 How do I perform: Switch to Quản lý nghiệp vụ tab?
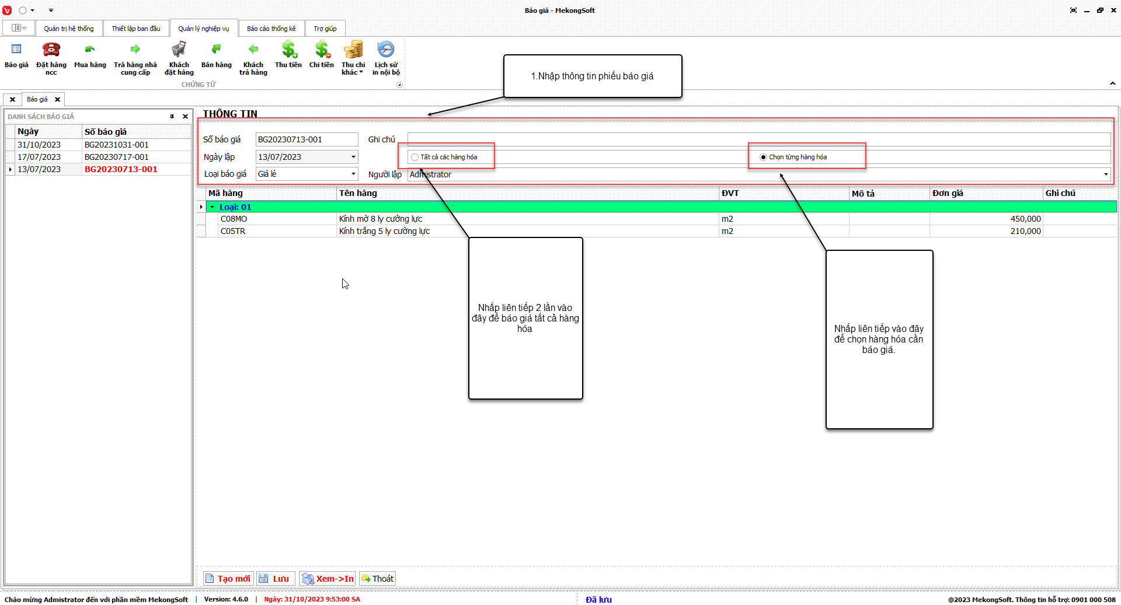204,29
